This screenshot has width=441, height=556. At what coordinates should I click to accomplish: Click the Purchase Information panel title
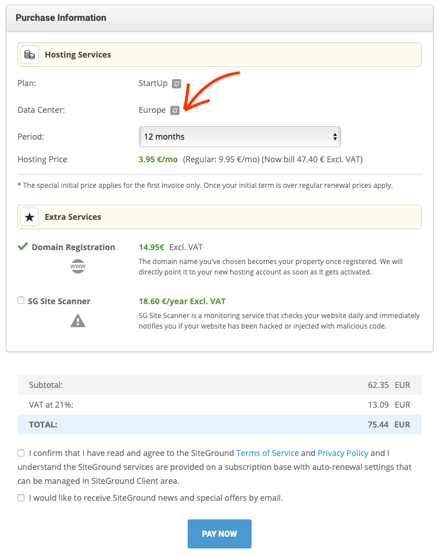pos(61,17)
